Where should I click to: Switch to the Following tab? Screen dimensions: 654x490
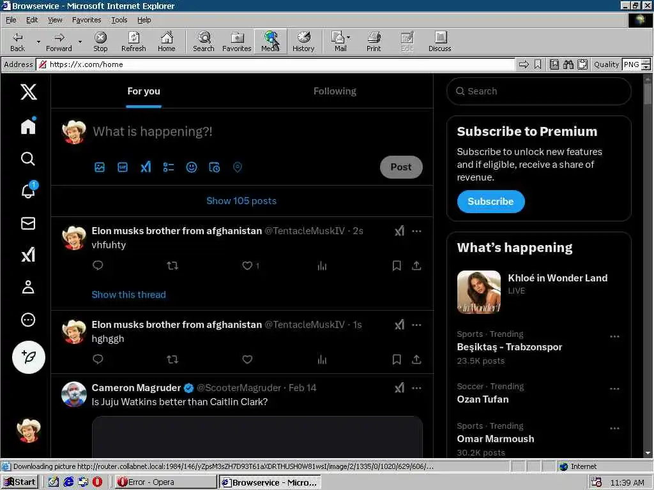click(335, 91)
